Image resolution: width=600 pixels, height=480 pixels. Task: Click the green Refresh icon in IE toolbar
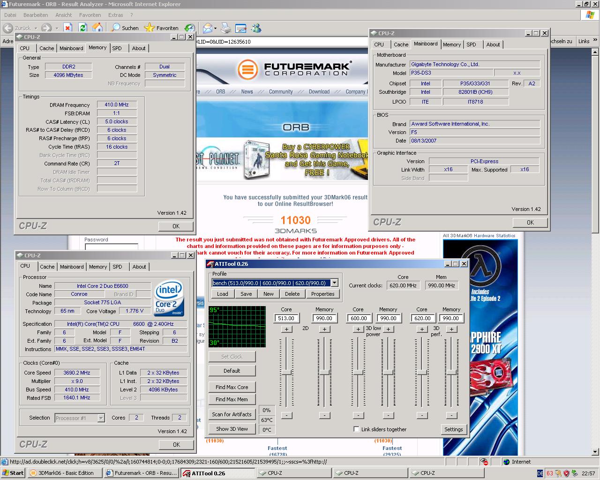[82, 28]
